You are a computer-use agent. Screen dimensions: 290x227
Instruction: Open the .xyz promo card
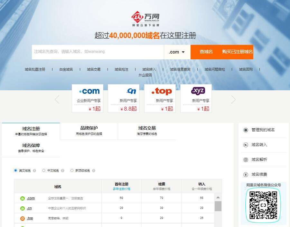point(196,98)
